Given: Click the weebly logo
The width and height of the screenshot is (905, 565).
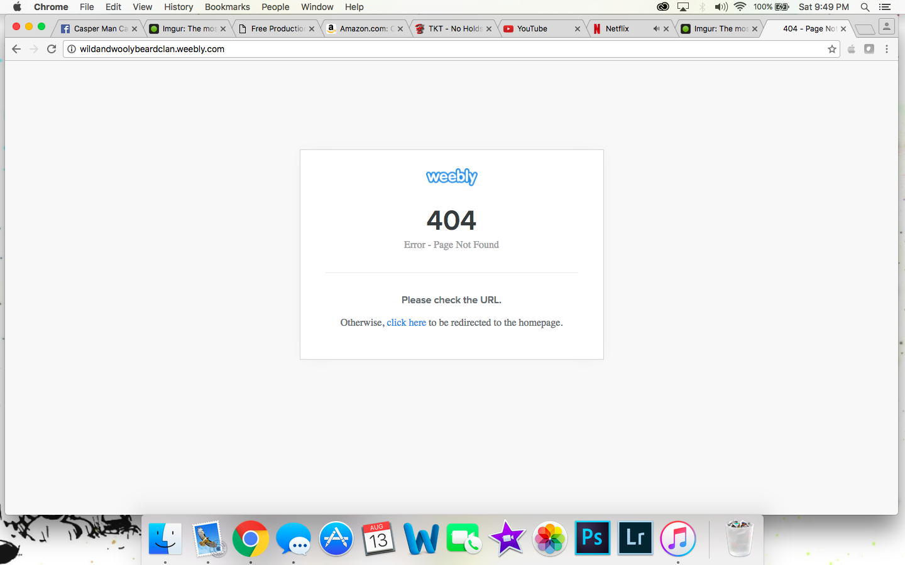Looking at the screenshot, I should pyautogui.click(x=452, y=177).
